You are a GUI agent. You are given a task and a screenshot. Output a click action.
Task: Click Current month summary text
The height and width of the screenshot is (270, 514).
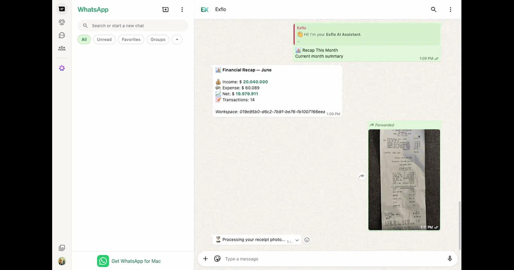319,56
